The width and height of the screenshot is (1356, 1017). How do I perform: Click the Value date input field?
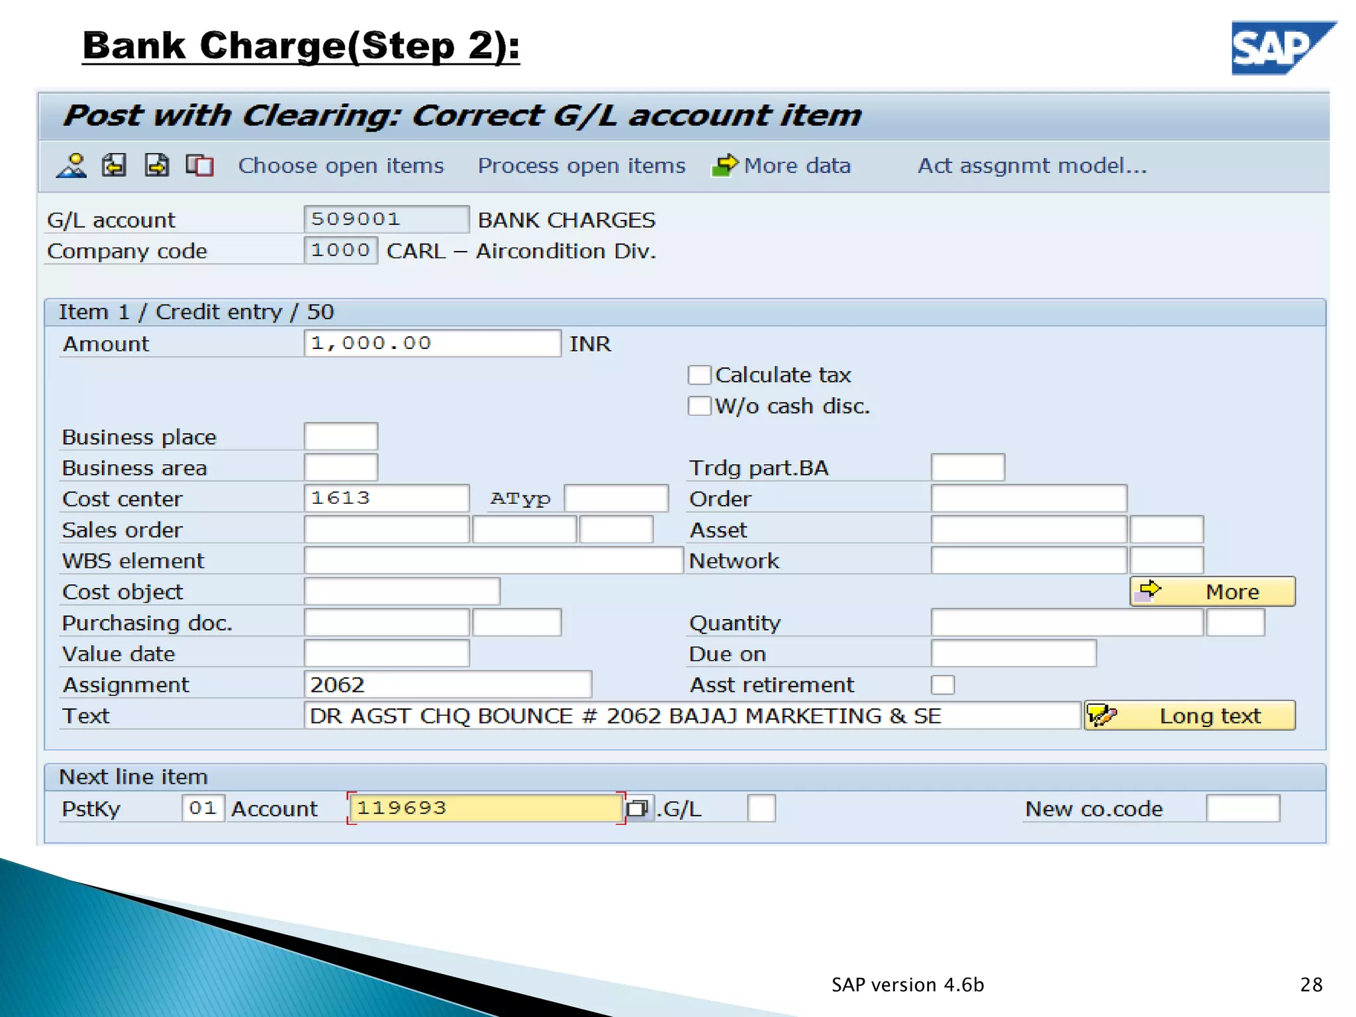387,654
